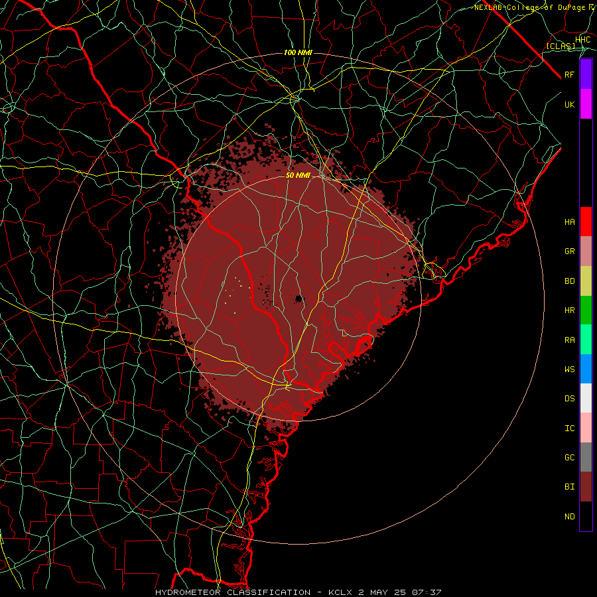Click the IC light pink legend swatch
This screenshot has width=597, height=597.
coord(586,428)
